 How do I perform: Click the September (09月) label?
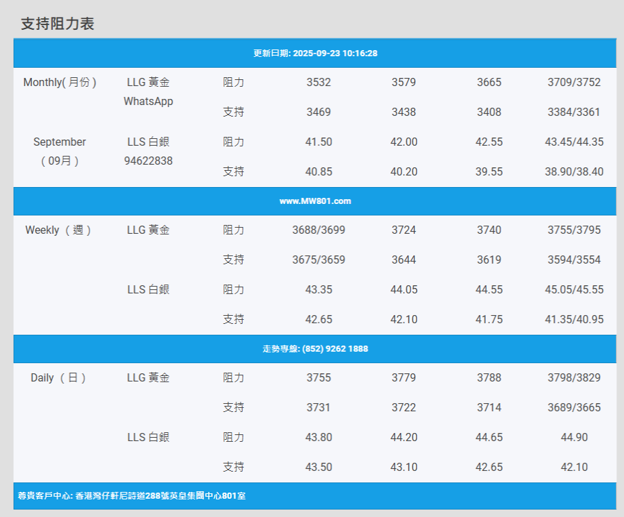pos(60,151)
